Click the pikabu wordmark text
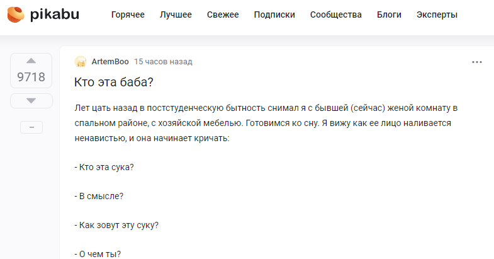 point(55,15)
